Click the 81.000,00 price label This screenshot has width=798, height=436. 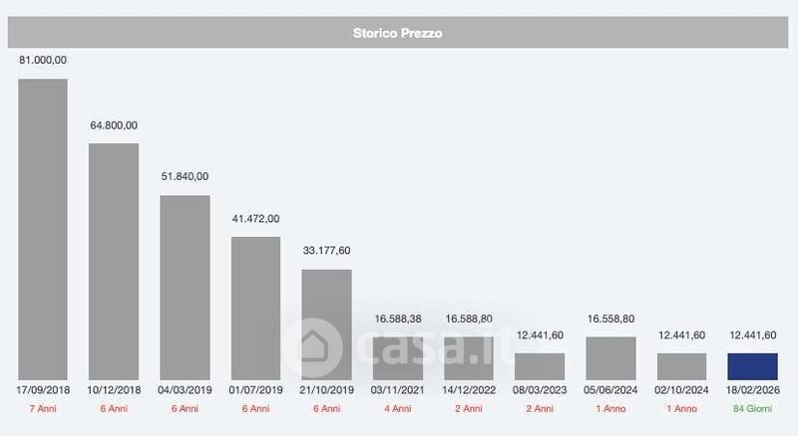tap(43, 60)
